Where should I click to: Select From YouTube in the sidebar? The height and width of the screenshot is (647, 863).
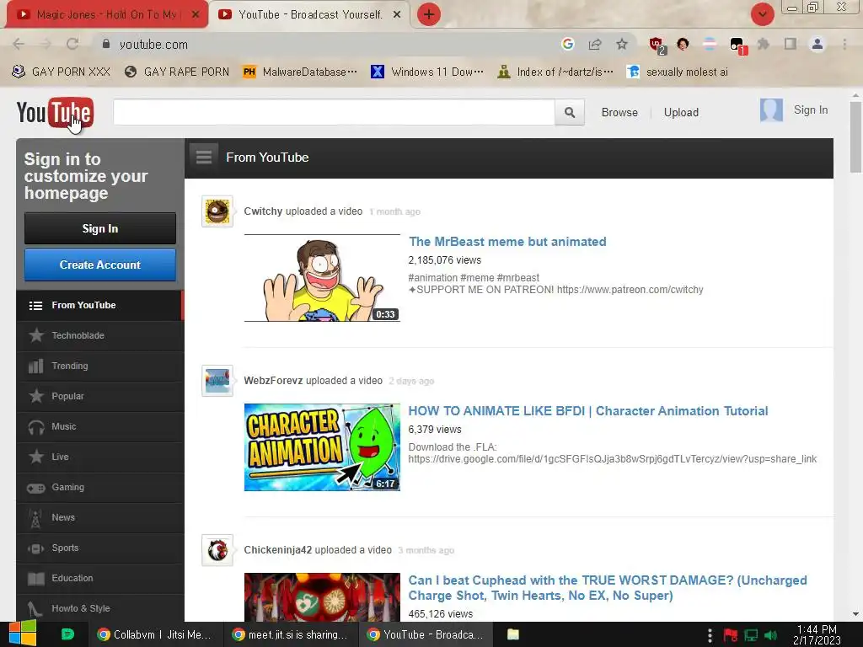click(100, 305)
